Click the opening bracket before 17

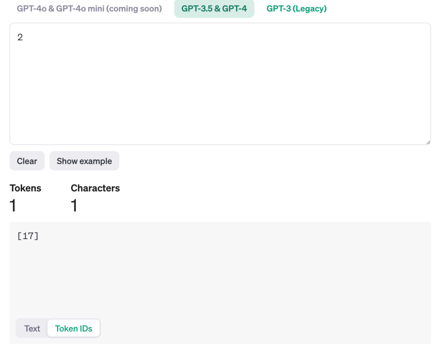point(19,236)
